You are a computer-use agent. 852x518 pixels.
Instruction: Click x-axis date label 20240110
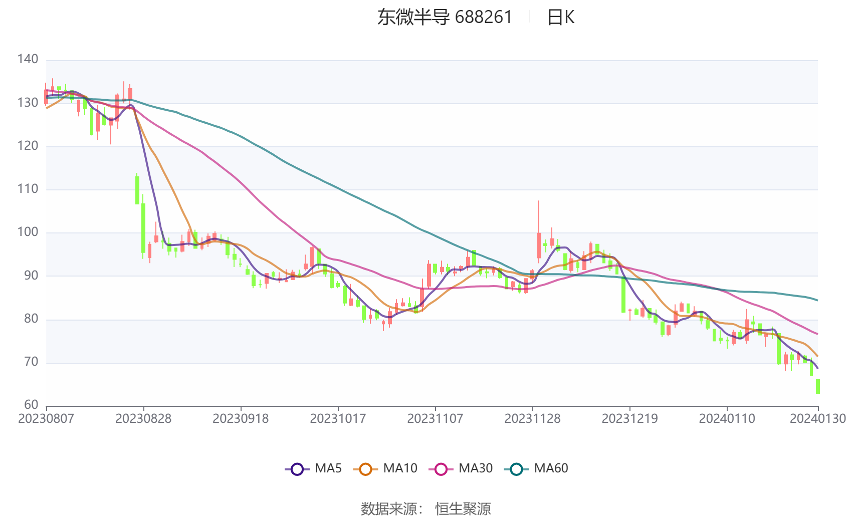727,419
